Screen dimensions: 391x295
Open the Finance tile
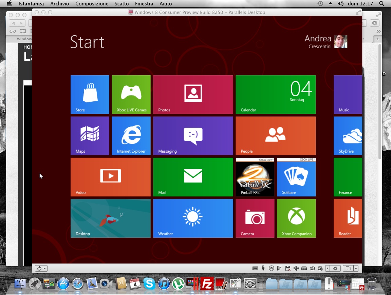coord(348,177)
